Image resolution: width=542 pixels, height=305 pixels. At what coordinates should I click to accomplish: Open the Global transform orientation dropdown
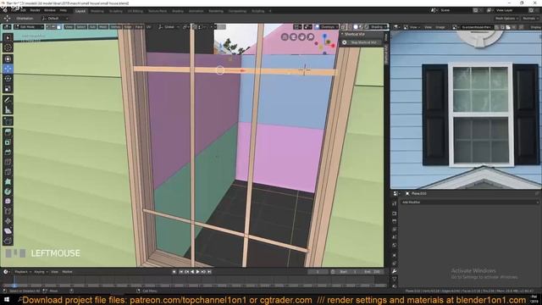169,27
